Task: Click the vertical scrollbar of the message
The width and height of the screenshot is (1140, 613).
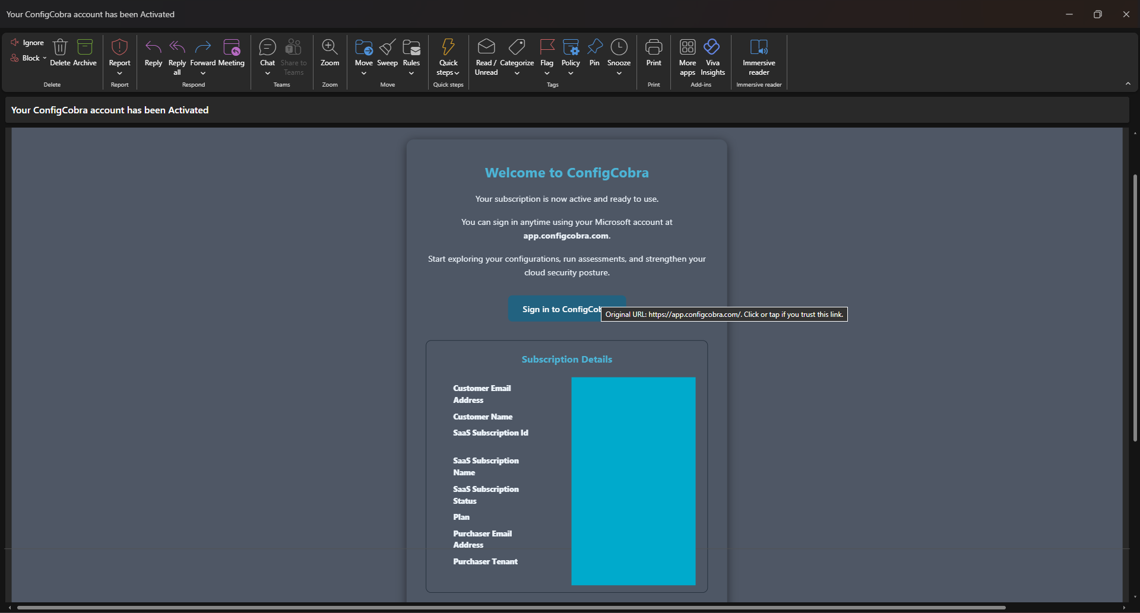Action: (x=1135, y=307)
